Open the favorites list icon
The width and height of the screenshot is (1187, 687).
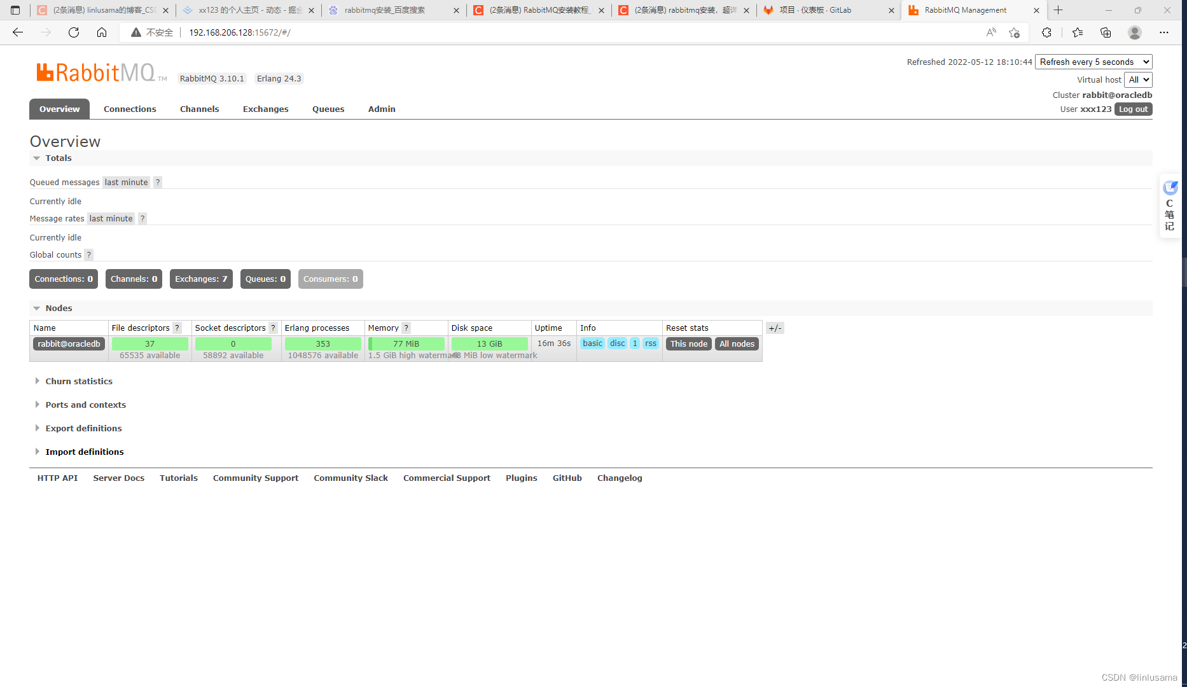[1077, 32]
